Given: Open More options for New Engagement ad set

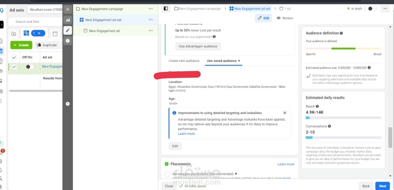Looking at the screenshot, I should [x=151, y=20].
